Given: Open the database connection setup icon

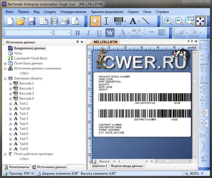Looking at the screenshot, I should [x=54, y=21].
